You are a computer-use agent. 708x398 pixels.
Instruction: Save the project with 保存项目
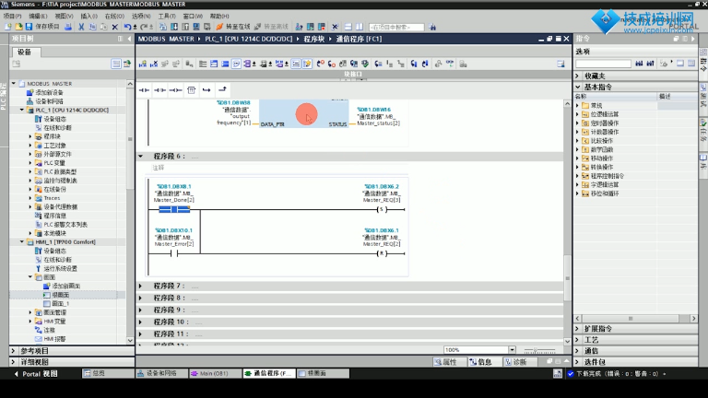coord(42,27)
